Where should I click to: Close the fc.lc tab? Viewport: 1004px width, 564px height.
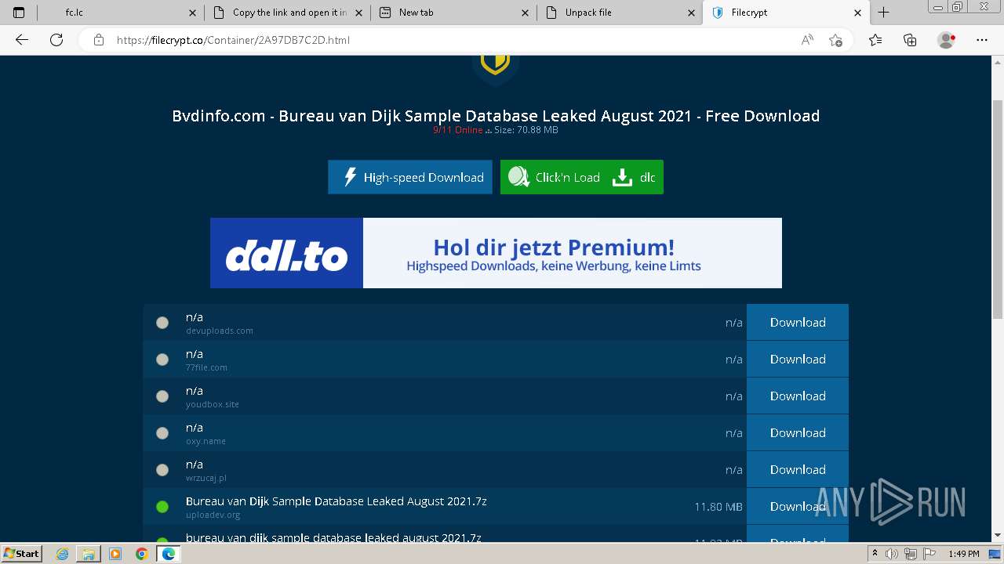(x=193, y=13)
